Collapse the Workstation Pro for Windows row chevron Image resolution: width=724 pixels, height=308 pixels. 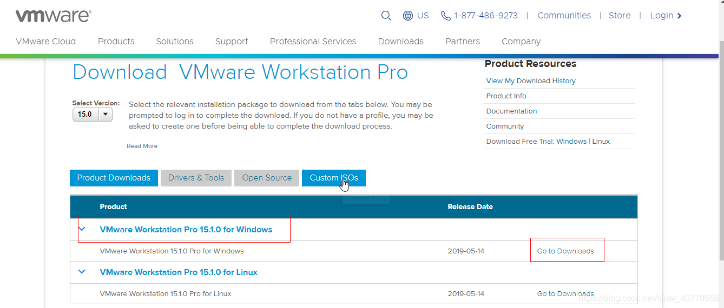coord(82,229)
